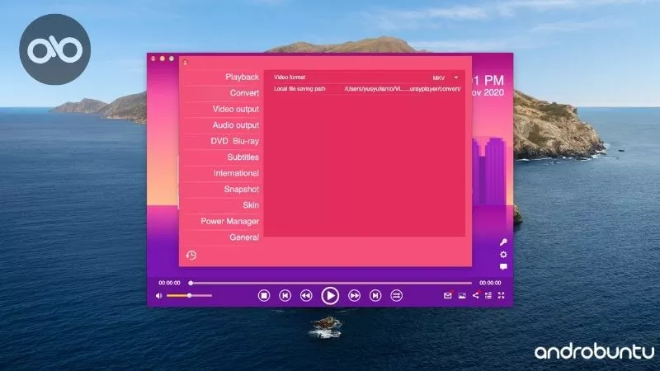The width and height of the screenshot is (660, 371).
Task: Click the restore defaults clock icon
Action: click(191, 256)
